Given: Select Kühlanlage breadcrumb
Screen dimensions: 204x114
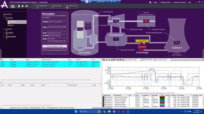Looking at the screenshot, I should pos(57,6).
